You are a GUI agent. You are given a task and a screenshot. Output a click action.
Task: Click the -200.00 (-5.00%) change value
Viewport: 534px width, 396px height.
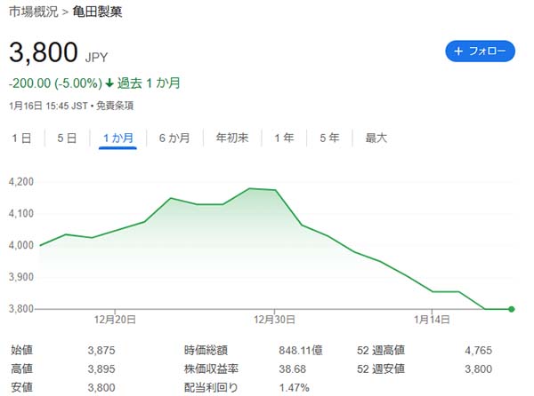[x=55, y=83]
